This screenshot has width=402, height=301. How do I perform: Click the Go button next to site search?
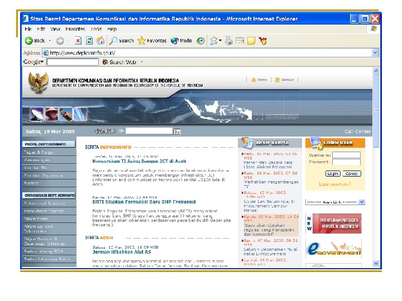[x=176, y=132]
